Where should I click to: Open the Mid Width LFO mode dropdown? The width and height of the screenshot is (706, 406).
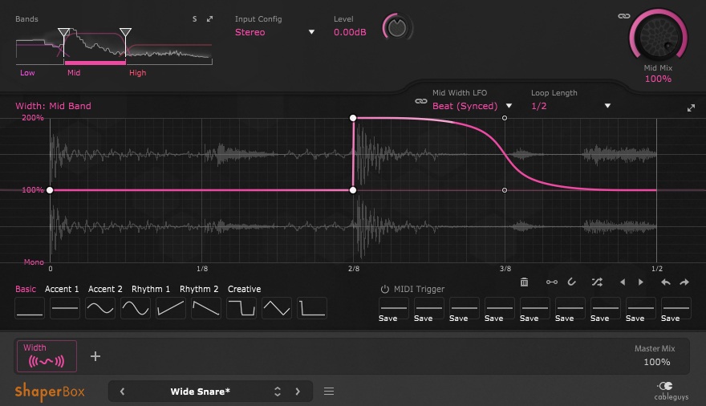472,106
